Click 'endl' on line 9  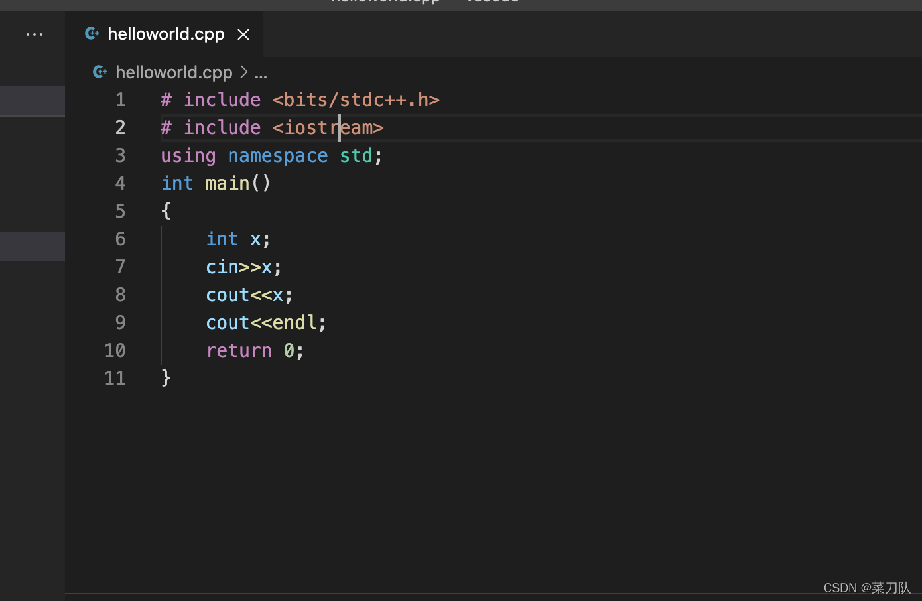(295, 323)
